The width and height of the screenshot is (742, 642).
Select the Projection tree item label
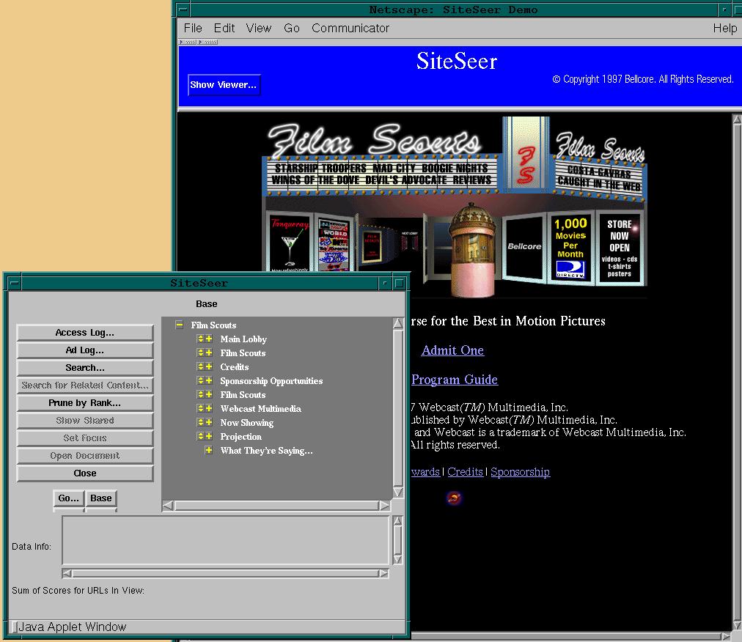240,437
